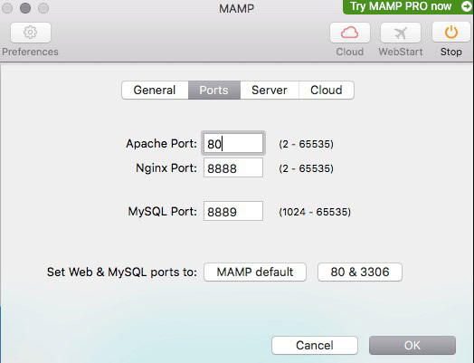Open Preferences gear icon
Viewport: 474px width, 363px height.
pos(31,33)
